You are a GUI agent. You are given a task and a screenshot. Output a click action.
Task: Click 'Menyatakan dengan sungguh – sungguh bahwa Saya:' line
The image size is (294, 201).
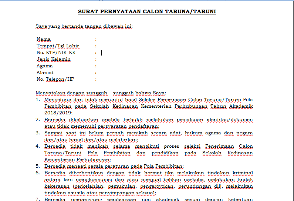(101, 93)
